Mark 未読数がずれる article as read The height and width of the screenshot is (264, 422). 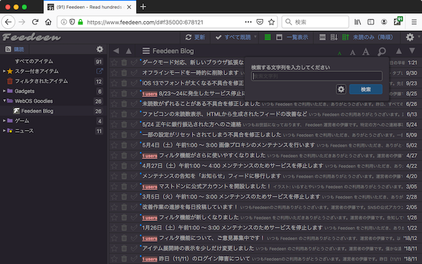point(134,104)
